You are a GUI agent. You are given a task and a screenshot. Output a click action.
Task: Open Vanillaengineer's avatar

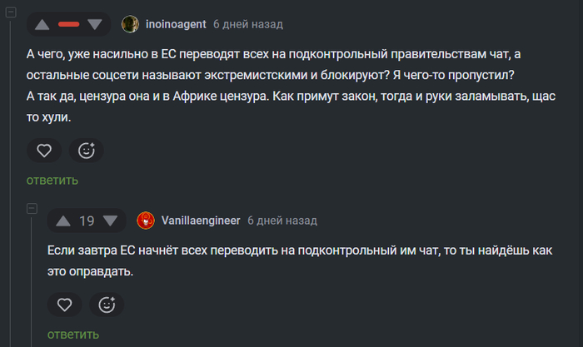(x=146, y=221)
